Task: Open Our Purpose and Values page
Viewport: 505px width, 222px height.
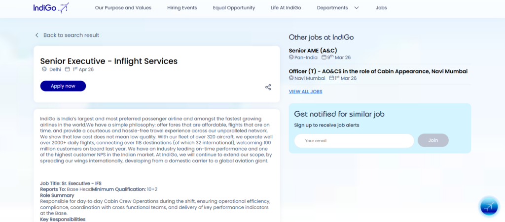Action: point(123,8)
